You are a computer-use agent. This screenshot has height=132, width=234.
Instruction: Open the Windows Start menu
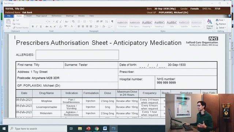(4, 129)
